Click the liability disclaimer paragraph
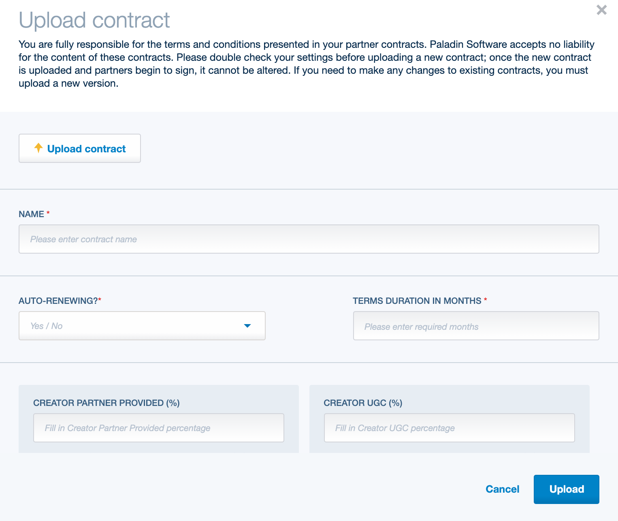Image resolution: width=618 pixels, height=521 pixels. click(307, 64)
